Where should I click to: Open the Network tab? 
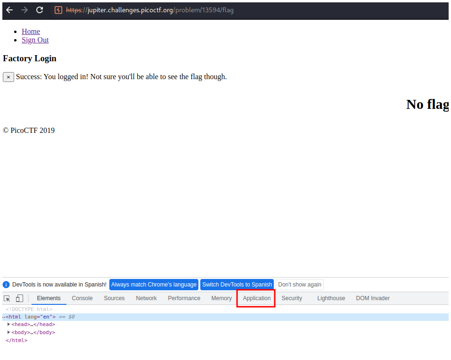pyautogui.click(x=146, y=298)
